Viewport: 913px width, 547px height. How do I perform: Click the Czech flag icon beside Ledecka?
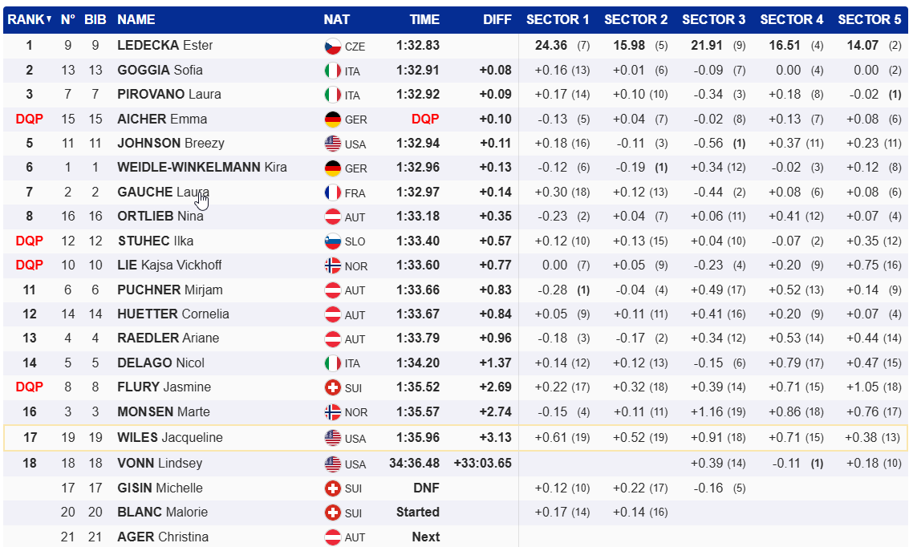(x=332, y=47)
